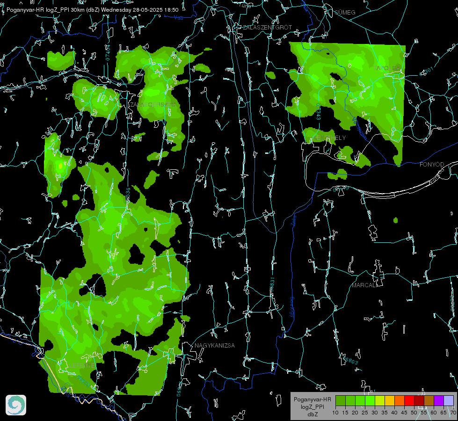Click the ZALASZENTGRÓT city label
Viewport: 458px width, 421px height.
point(267,27)
